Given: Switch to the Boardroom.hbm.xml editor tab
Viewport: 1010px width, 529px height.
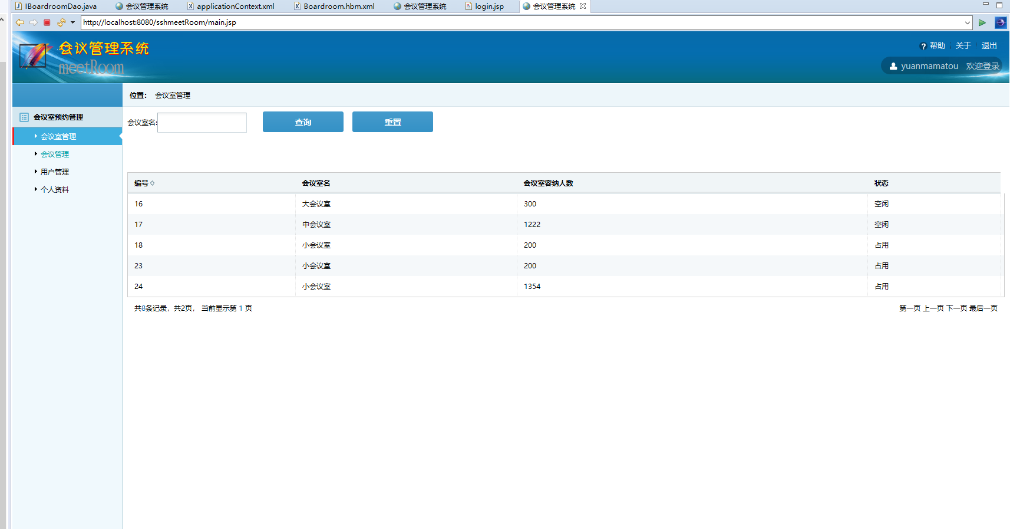Looking at the screenshot, I should click(338, 6).
